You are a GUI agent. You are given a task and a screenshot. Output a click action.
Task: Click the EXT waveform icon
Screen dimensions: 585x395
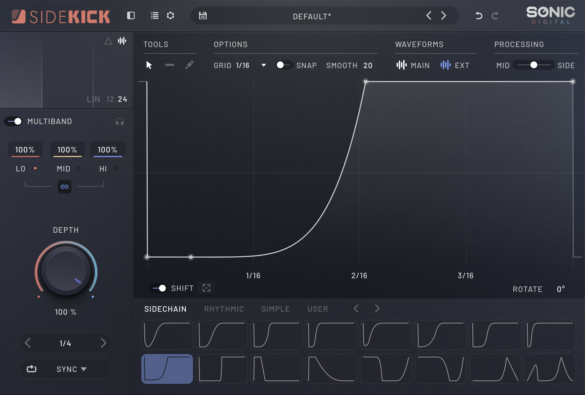point(445,65)
